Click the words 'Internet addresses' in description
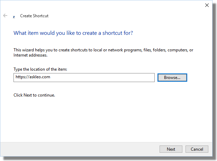The height and width of the screenshot is (161, 217). [x=30, y=55]
